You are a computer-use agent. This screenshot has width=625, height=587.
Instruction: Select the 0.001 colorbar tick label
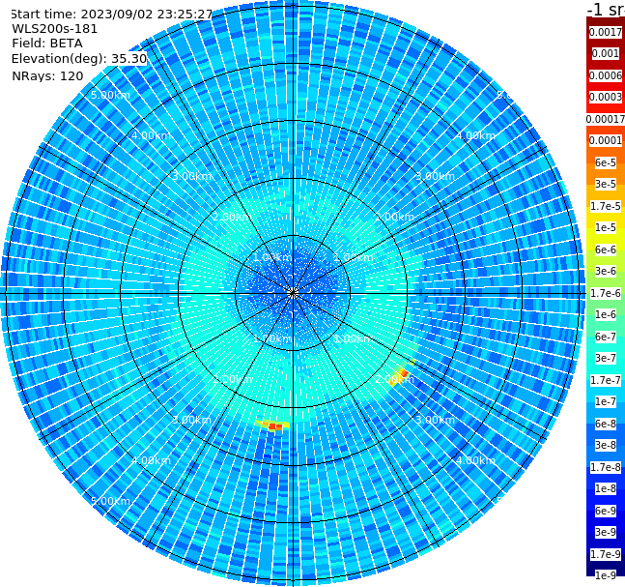tap(605, 53)
